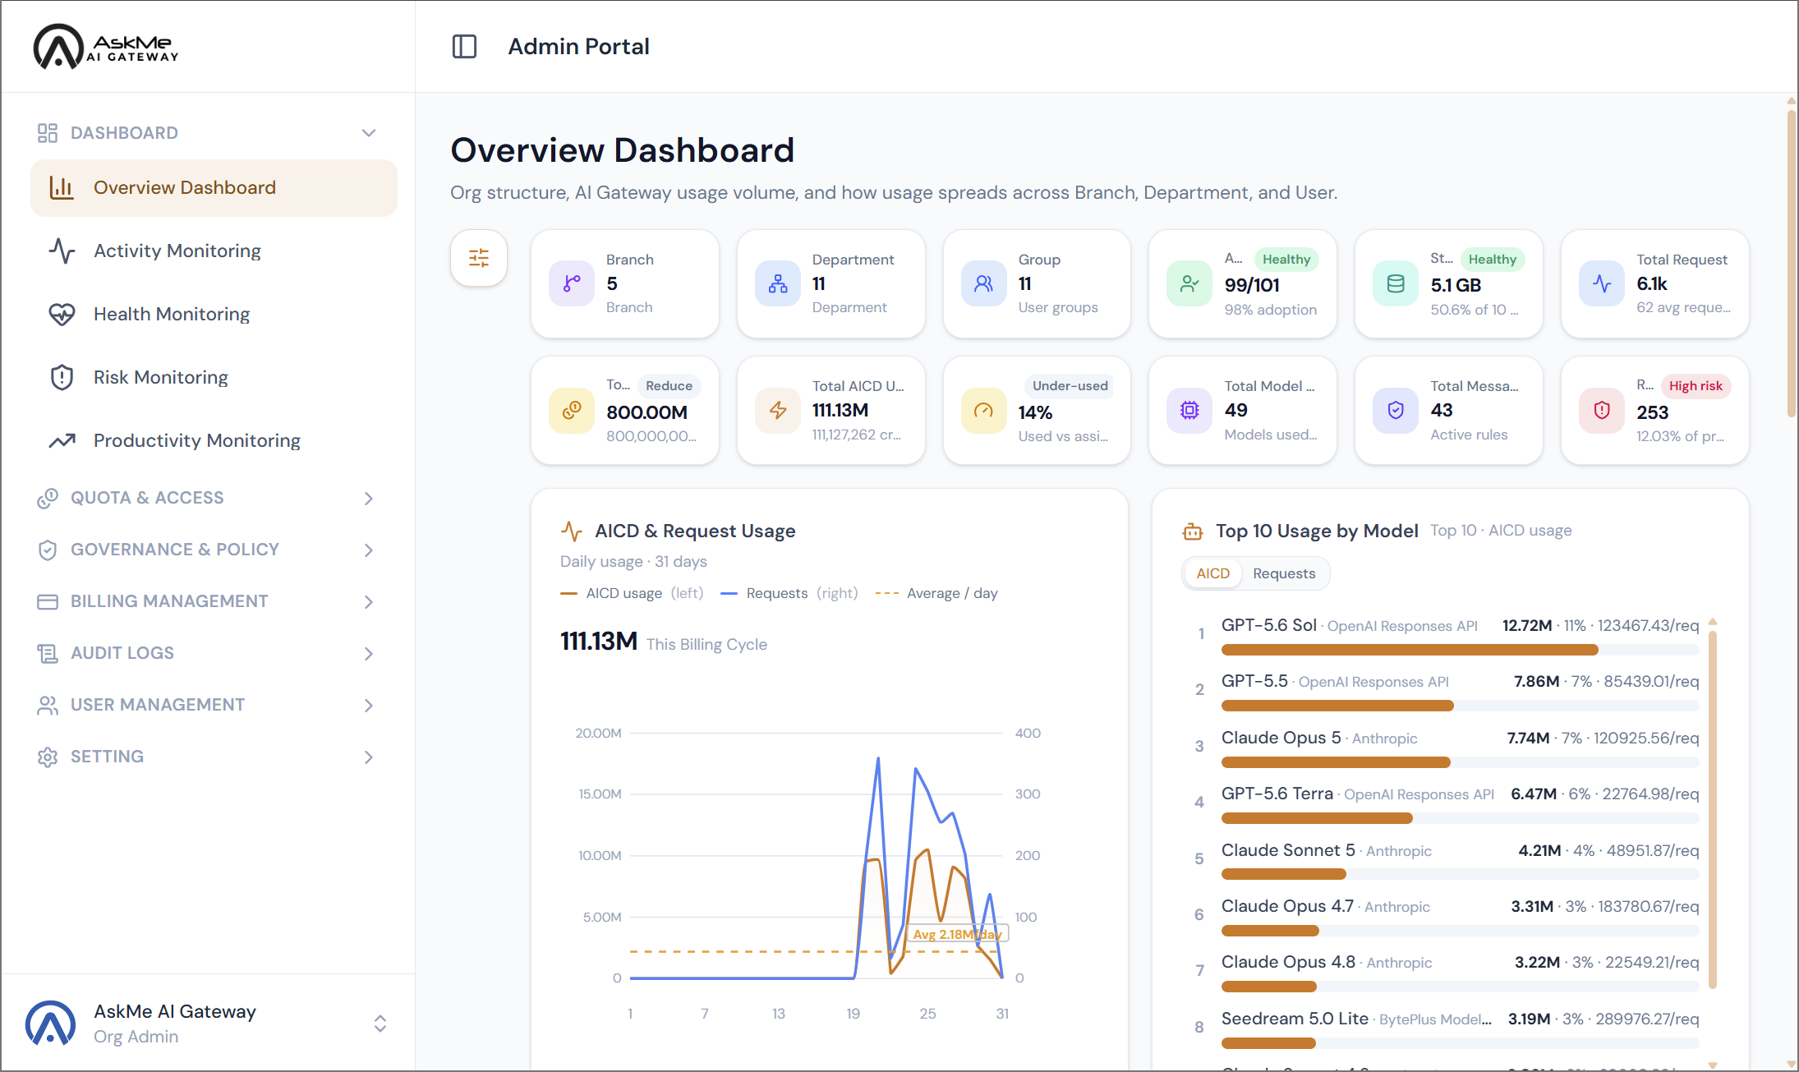The image size is (1799, 1072).
Task: Click the Claude Sonnet 5 usage bar
Action: 1460,874
